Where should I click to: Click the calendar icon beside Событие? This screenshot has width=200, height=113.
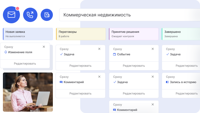pyautogui.click(x=114, y=55)
